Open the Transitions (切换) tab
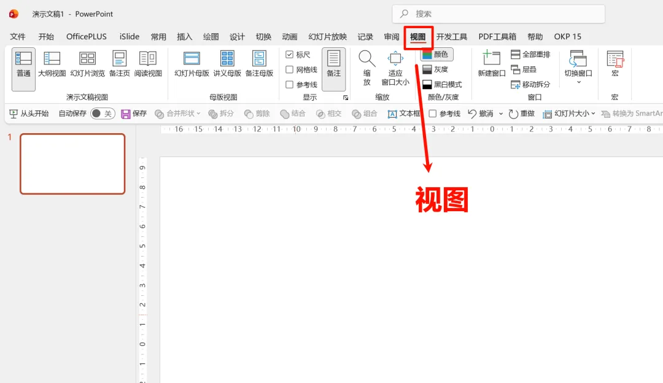 click(263, 37)
